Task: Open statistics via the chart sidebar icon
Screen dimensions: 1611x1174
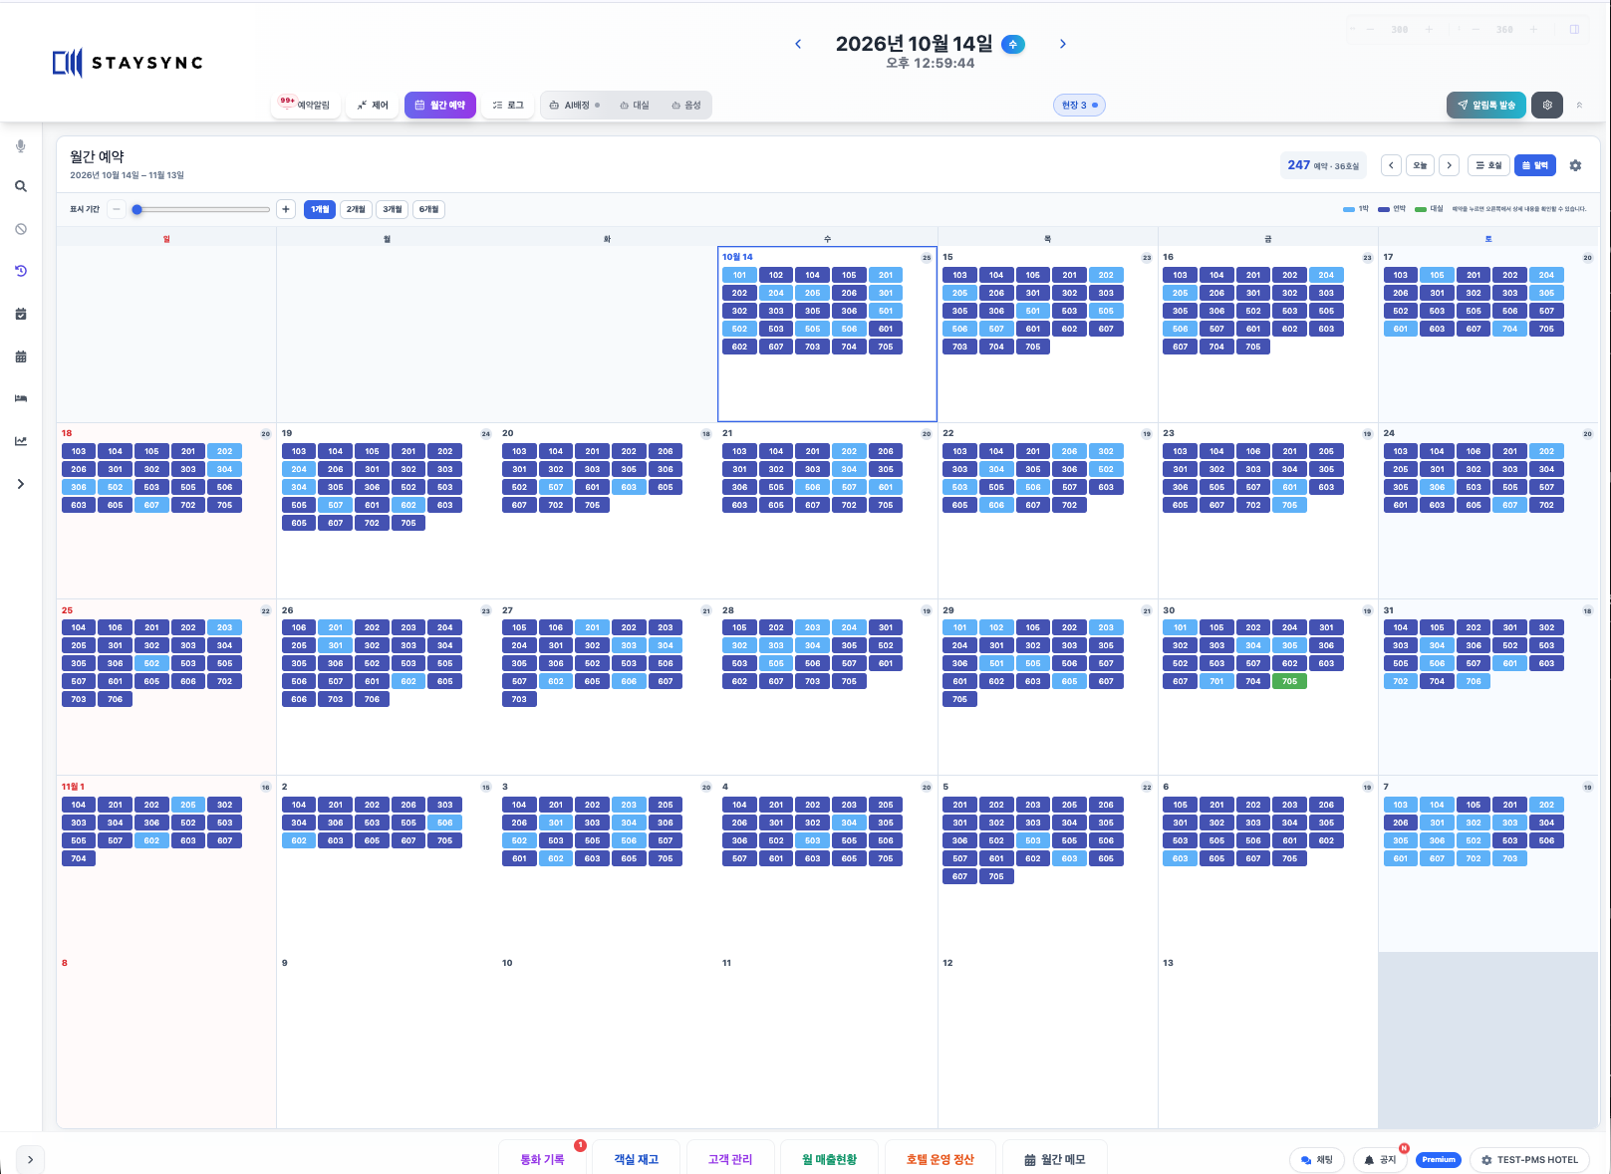Action: click(21, 441)
